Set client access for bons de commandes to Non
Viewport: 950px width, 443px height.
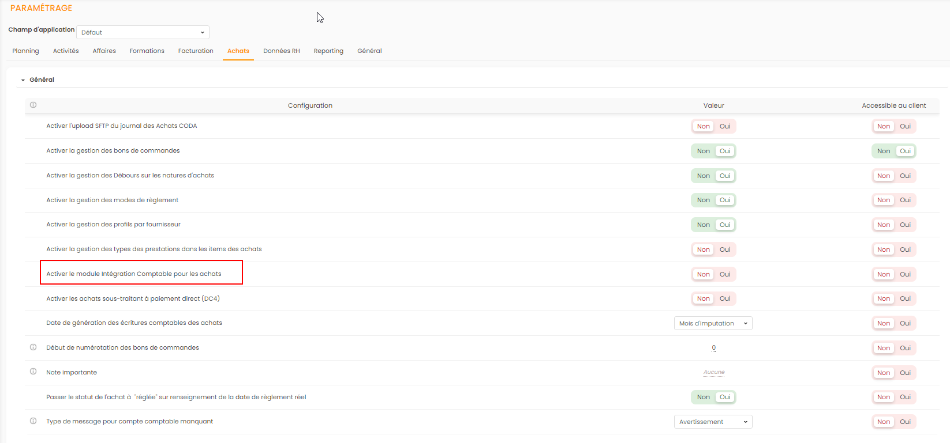point(883,151)
